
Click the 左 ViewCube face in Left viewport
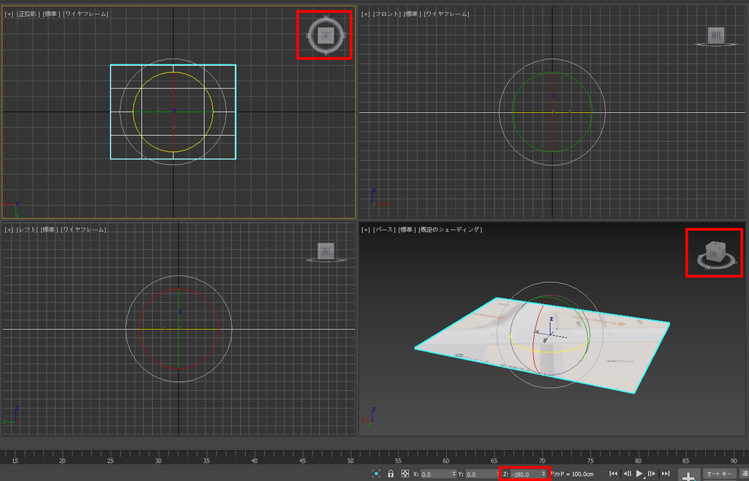point(325,251)
